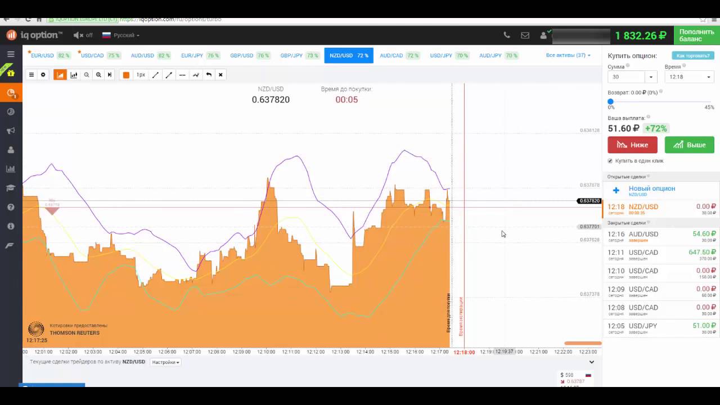This screenshot has height=405, width=720.
Task: Expand the Все активы (37) dropdown
Action: [568, 55]
